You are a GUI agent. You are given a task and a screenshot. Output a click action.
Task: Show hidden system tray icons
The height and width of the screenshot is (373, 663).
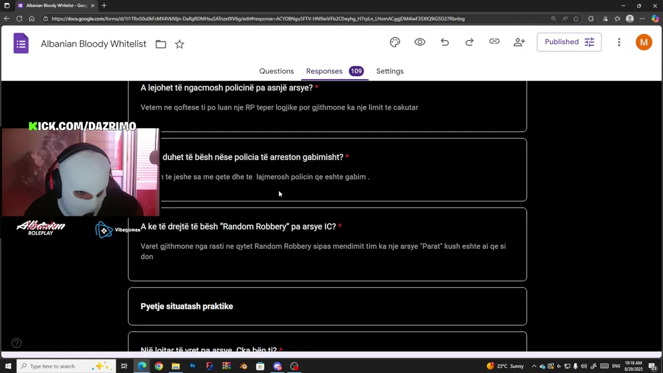tap(534, 366)
